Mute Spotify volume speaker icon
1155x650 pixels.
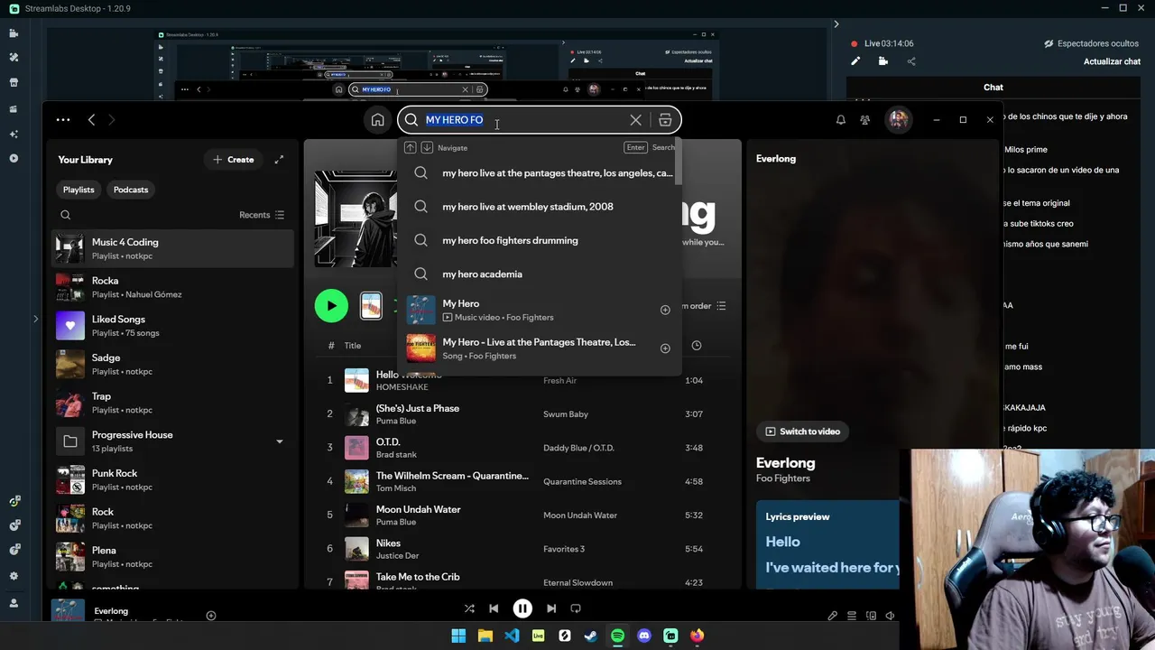[890, 616]
